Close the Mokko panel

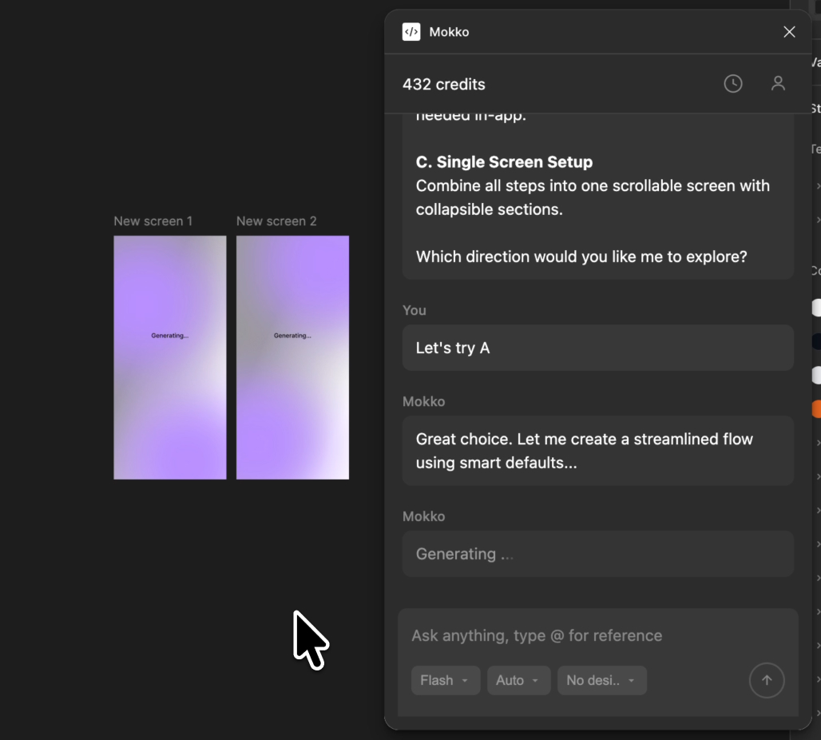tap(789, 32)
